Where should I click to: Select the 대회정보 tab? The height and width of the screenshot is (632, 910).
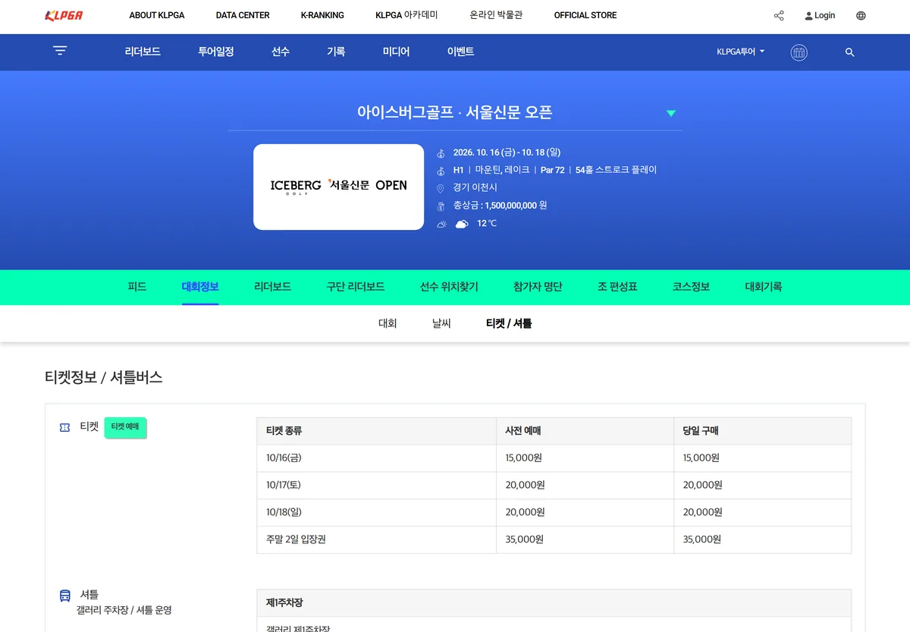click(x=200, y=287)
